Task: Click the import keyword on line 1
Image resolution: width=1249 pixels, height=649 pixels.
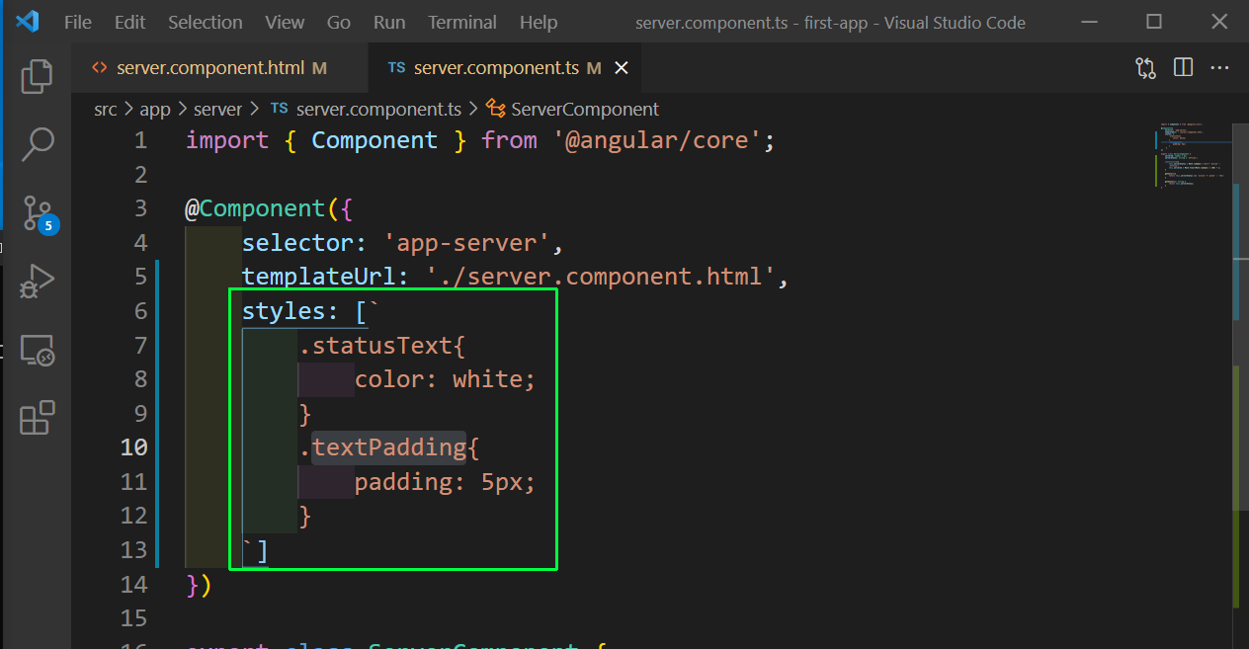Action: pos(227,140)
